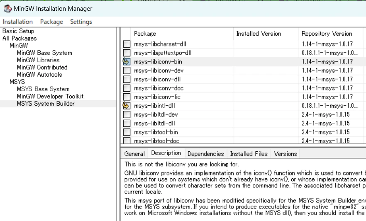Click the marked-for-install icon beside msys-libintl-dll
The height and width of the screenshot is (221, 366).
click(127, 106)
